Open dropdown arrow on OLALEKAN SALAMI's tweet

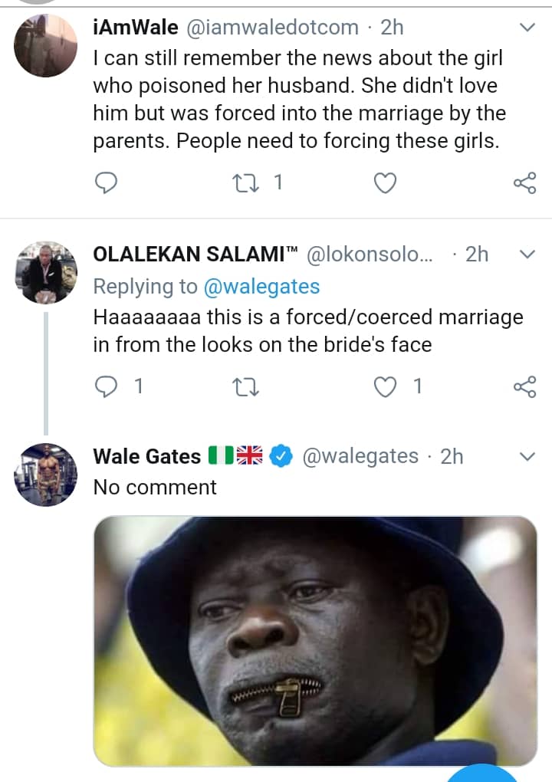tap(527, 255)
